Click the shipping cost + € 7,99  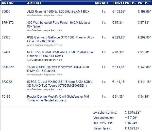coord(131,118)
